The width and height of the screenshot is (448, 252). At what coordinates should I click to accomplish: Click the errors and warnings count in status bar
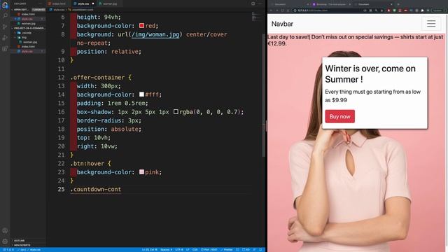pos(8,250)
